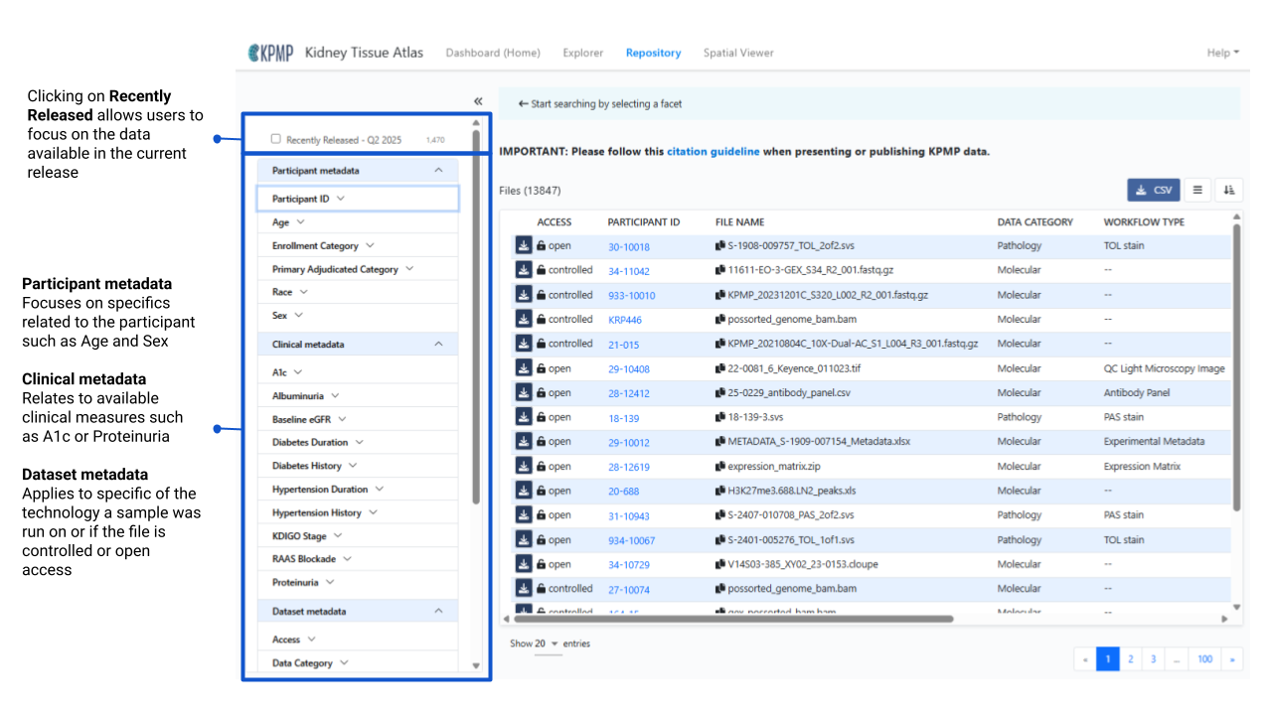This screenshot has height=715, width=1272.
Task: Download the 22-0081_6_Keyence_011023.tif file
Action: (x=524, y=367)
